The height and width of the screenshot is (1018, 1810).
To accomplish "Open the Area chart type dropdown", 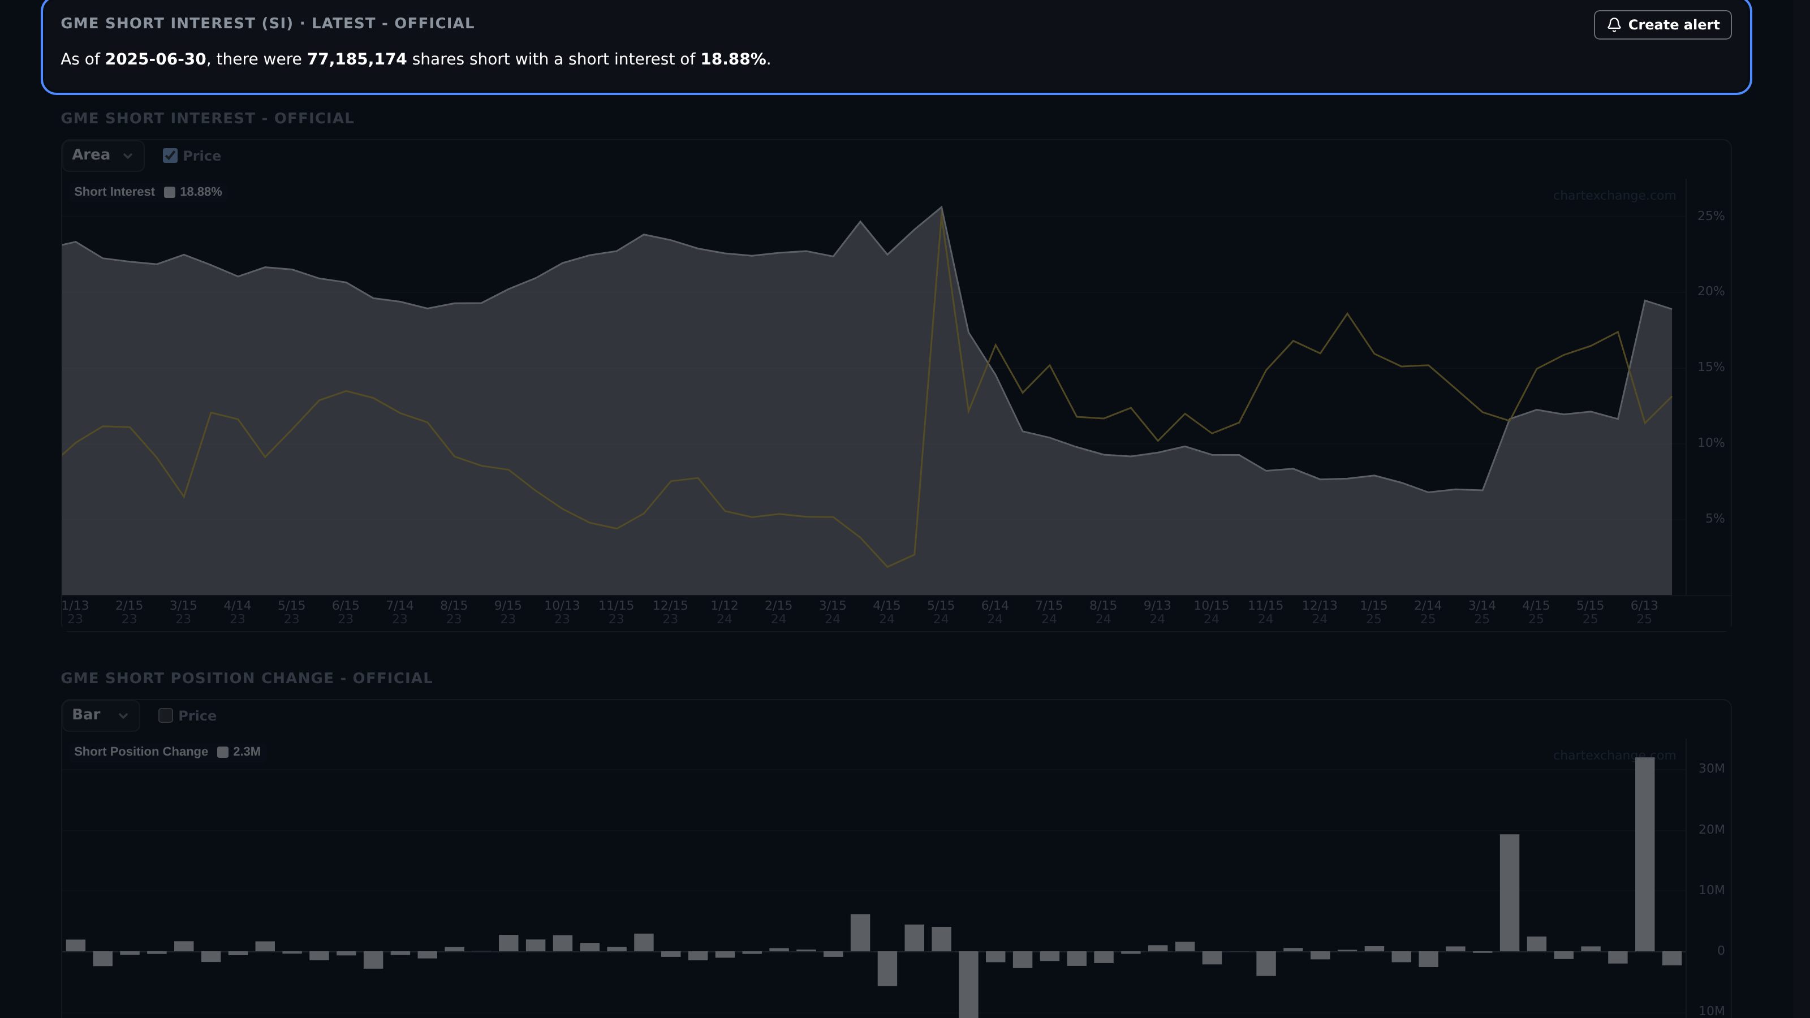I will tap(104, 156).
